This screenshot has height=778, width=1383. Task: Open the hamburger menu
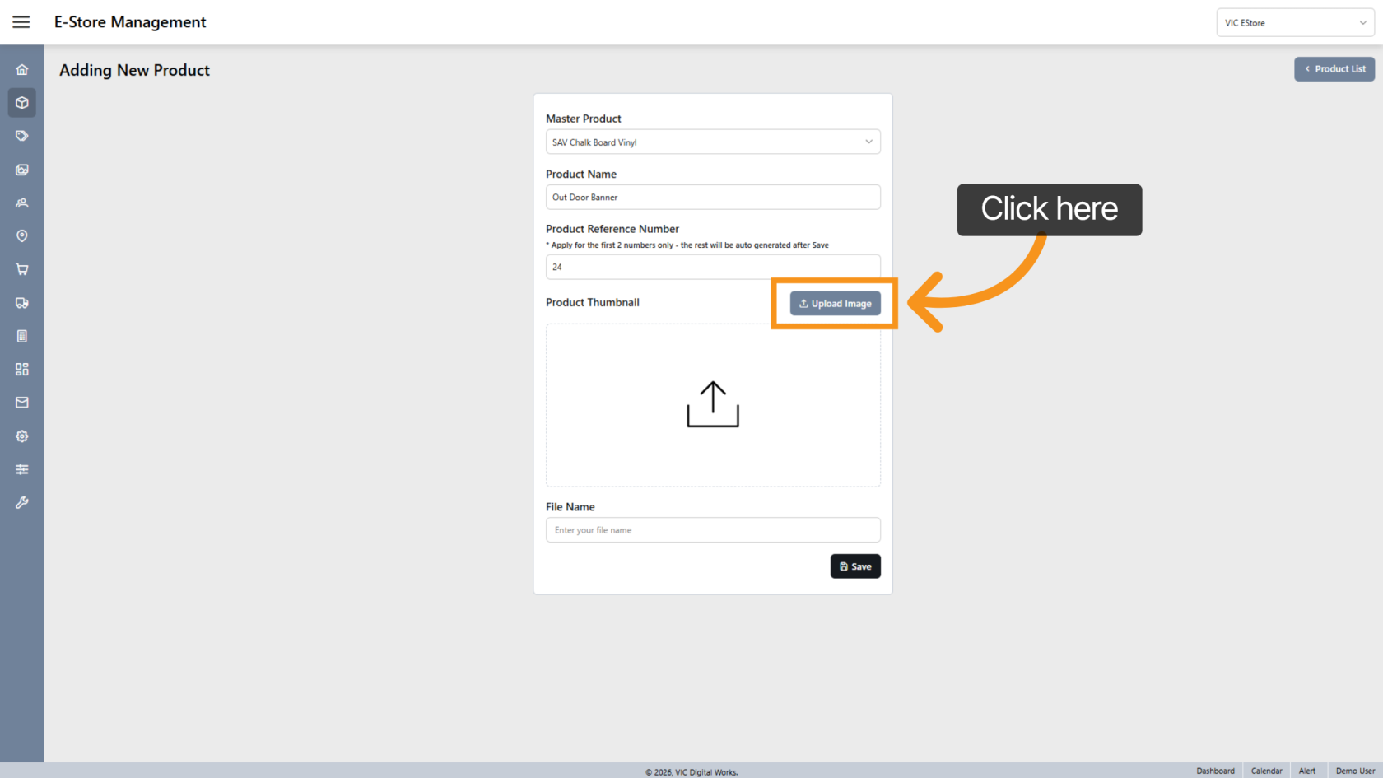point(21,22)
